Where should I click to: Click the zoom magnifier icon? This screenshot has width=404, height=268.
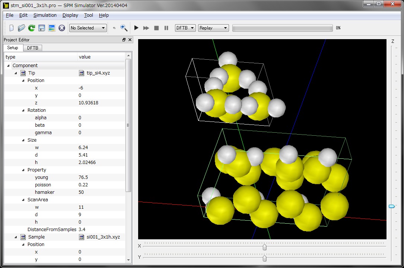124,28
